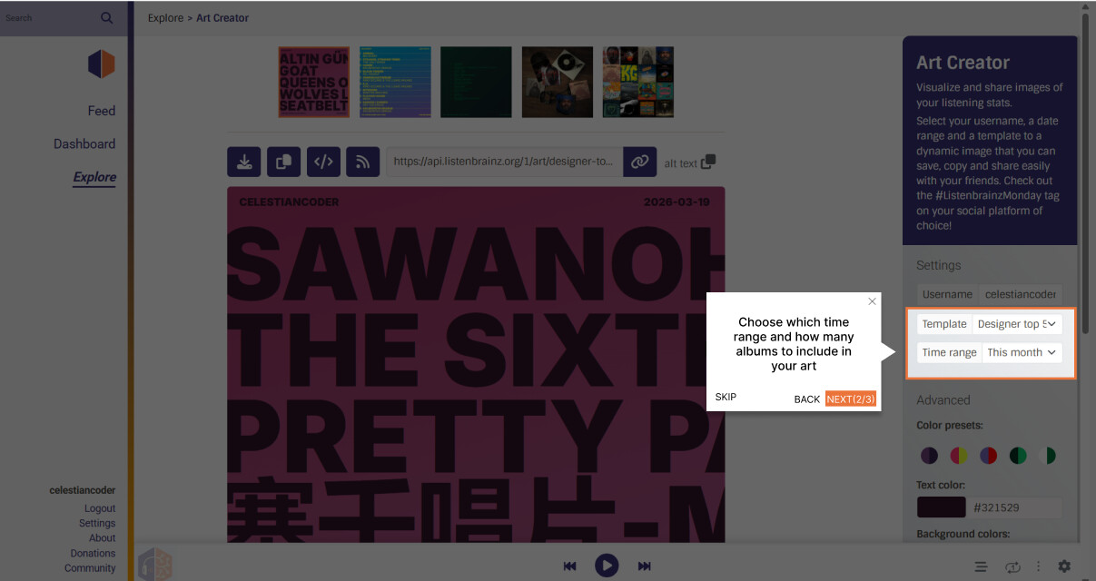The width and height of the screenshot is (1096, 581).
Task: Open the player's three-dot more menu
Action: (1038, 566)
